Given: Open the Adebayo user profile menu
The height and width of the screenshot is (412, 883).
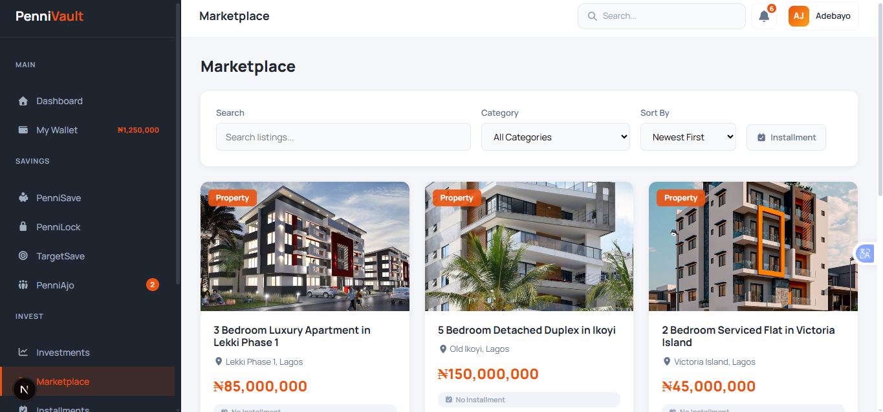Looking at the screenshot, I should coord(822,16).
